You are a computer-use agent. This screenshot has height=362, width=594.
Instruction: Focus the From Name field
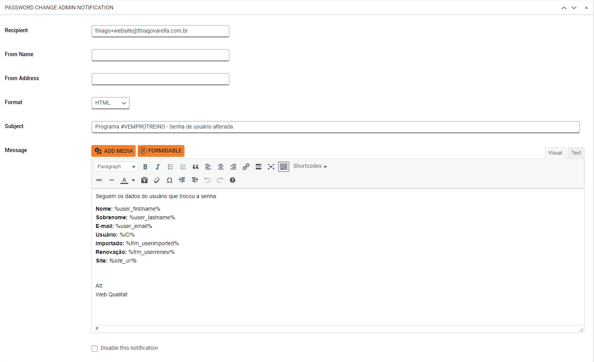coord(160,55)
